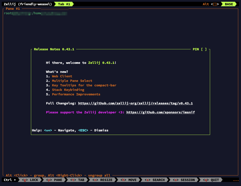Select Multiple Pane Select item
The width and height of the screenshot is (241, 186).
pyautogui.click(x=72, y=81)
